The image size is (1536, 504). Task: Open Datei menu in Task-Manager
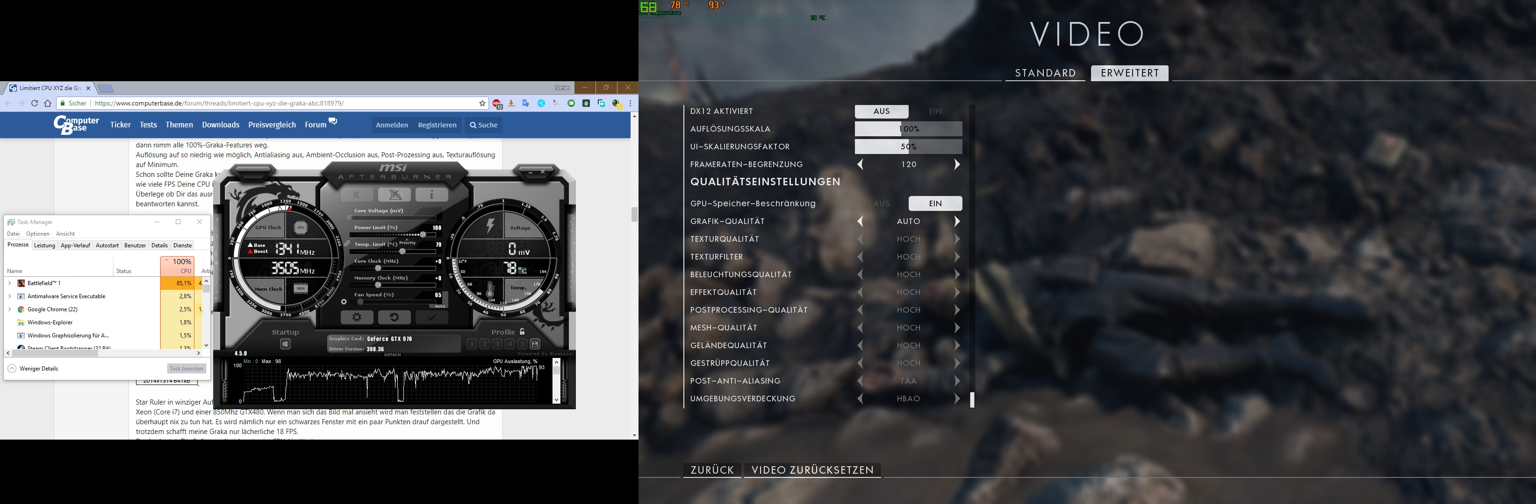[13, 234]
